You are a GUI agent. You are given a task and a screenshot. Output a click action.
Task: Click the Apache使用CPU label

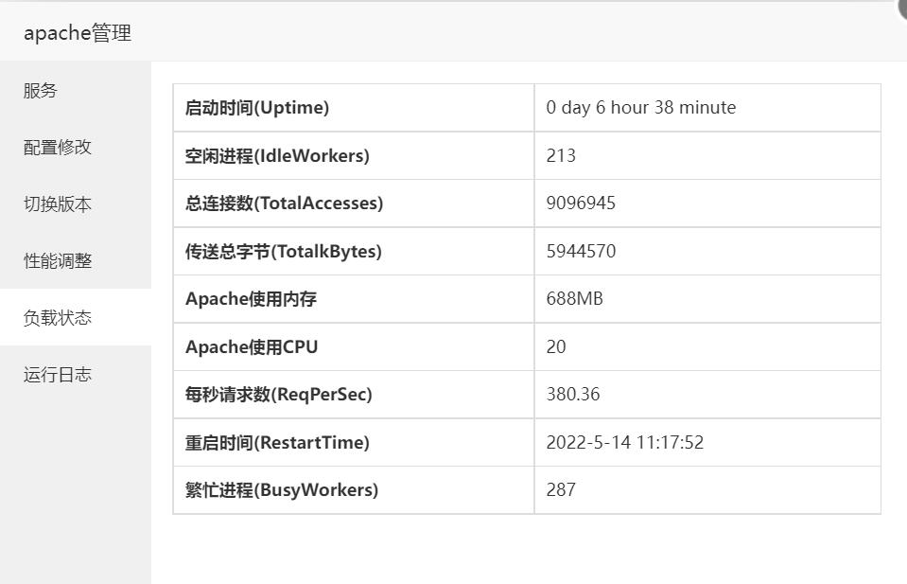252,346
